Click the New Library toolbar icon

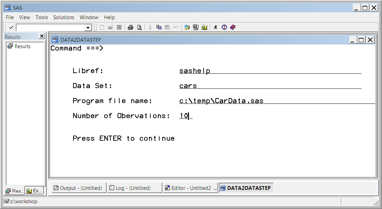(x=187, y=27)
